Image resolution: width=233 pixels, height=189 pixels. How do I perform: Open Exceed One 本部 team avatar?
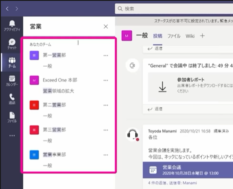(x=34, y=80)
